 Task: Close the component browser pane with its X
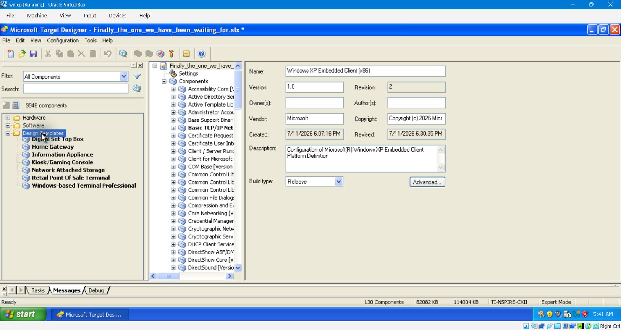pos(140,66)
